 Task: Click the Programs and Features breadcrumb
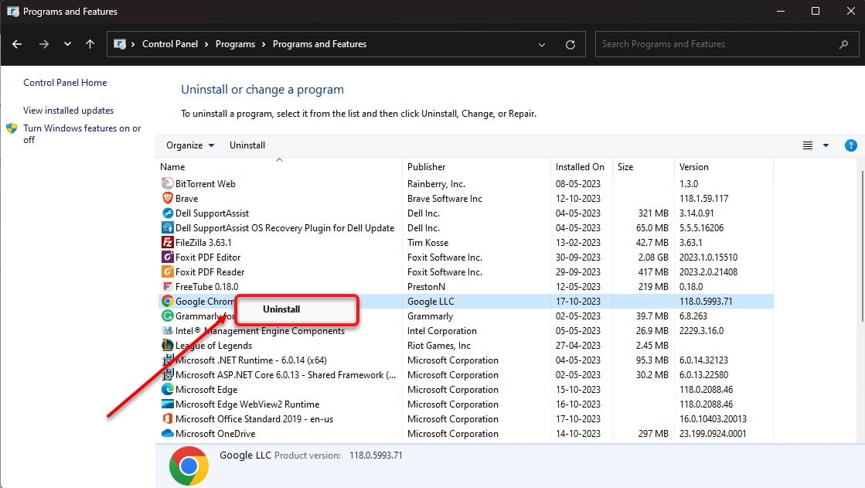click(319, 44)
